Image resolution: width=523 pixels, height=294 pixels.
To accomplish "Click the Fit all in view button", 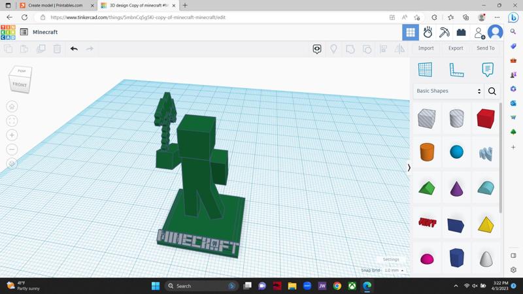I will pos(12,121).
